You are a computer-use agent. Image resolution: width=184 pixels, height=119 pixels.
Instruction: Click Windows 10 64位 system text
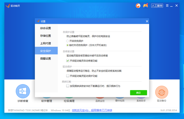click(x=60, y=110)
